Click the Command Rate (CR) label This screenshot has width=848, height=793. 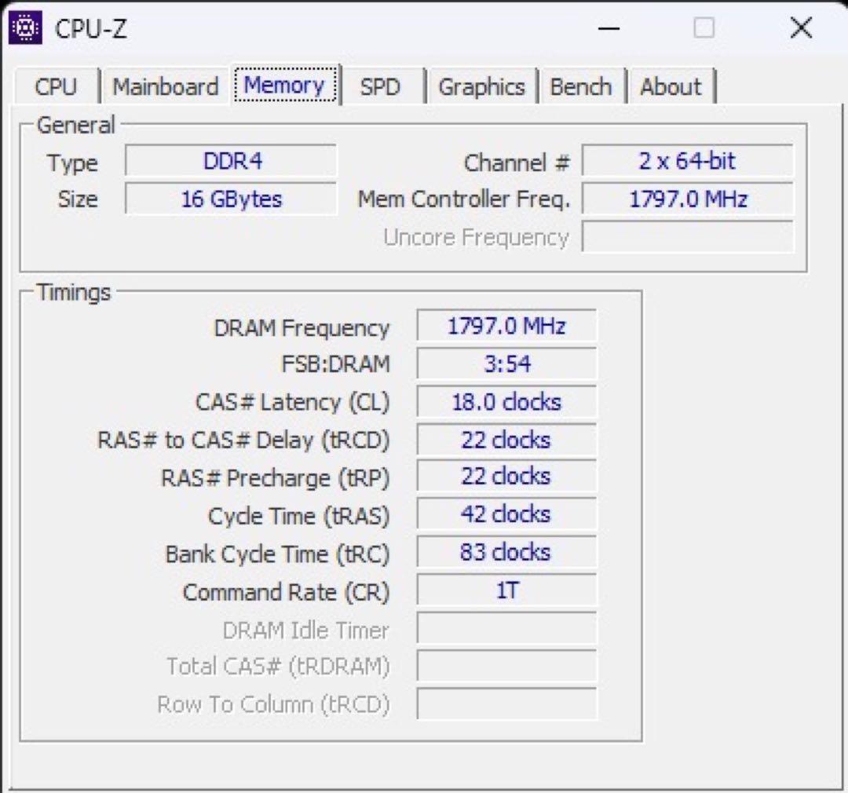pyautogui.click(x=286, y=592)
